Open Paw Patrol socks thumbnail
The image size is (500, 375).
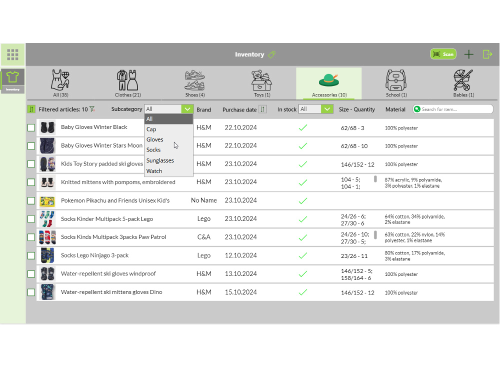click(47, 237)
